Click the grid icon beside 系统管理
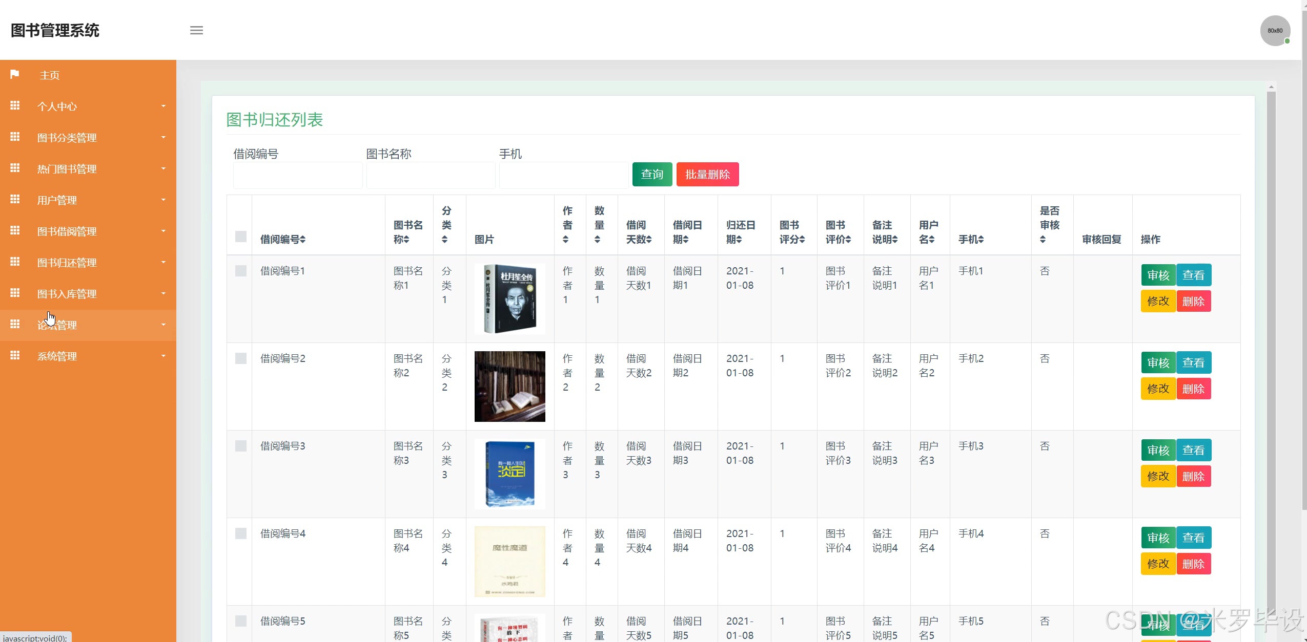1307x642 pixels. 15,355
